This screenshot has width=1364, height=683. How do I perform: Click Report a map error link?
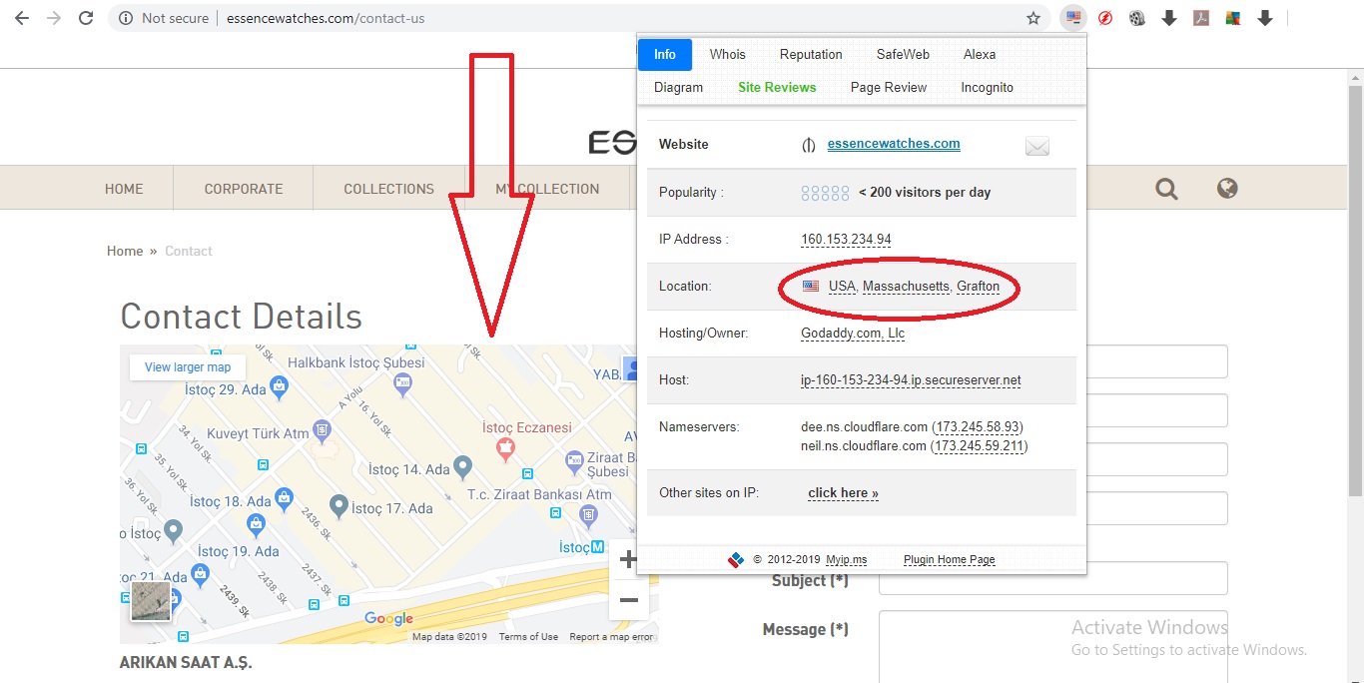(x=611, y=637)
